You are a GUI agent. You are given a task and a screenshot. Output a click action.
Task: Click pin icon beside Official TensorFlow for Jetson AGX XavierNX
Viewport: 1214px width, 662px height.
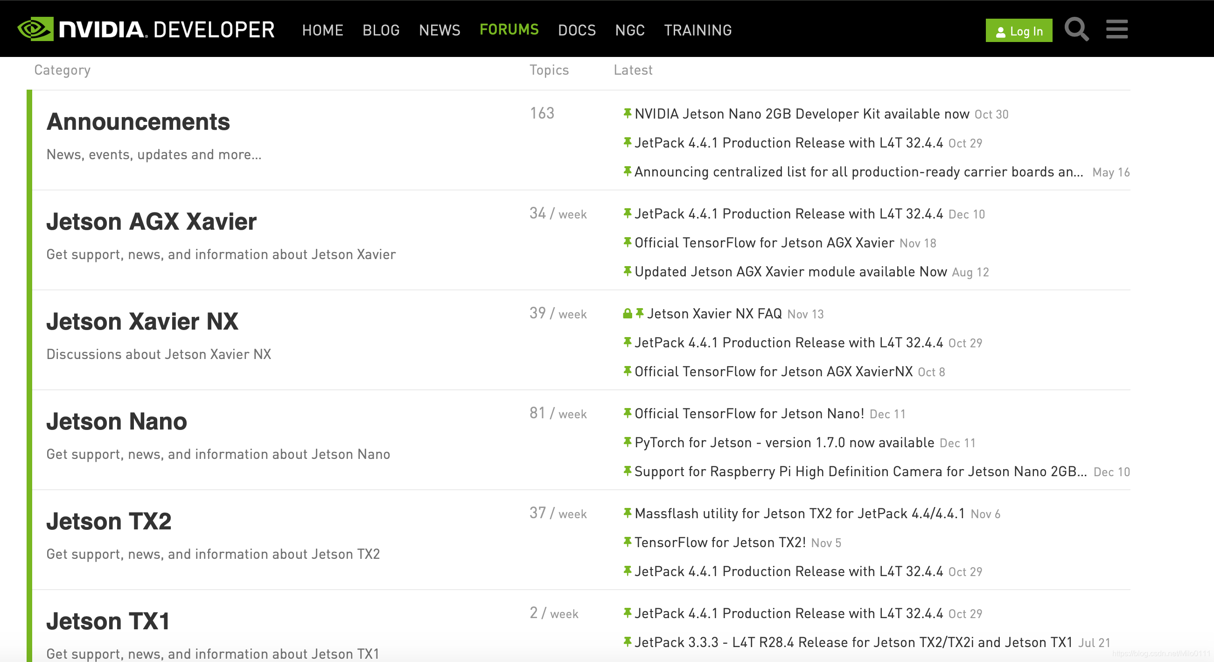627,371
